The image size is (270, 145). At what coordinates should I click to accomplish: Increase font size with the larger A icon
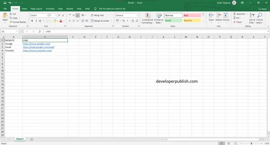[x=59, y=15]
